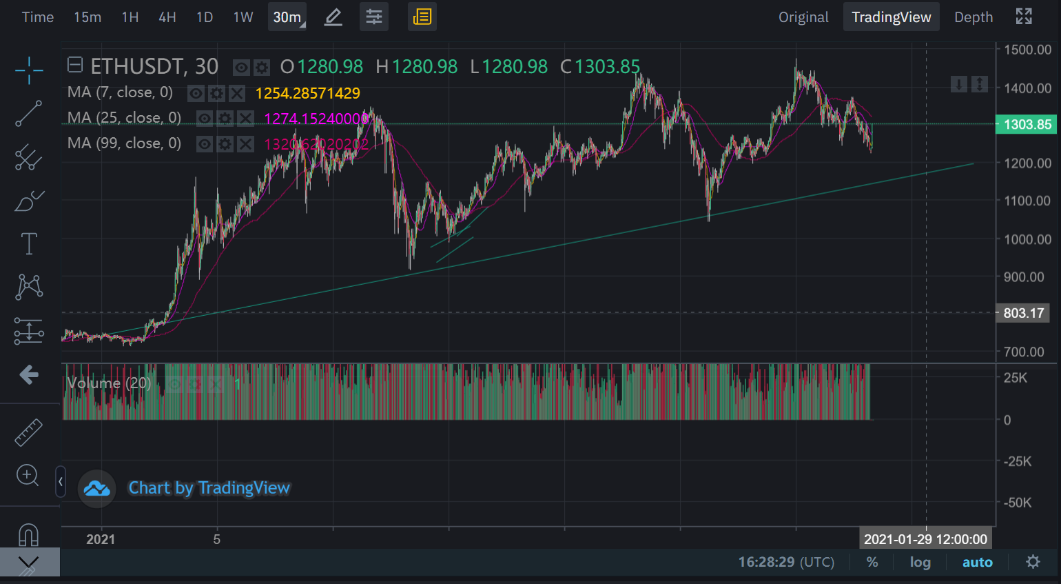Toggle the magnet snap mode

tap(29, 534)
